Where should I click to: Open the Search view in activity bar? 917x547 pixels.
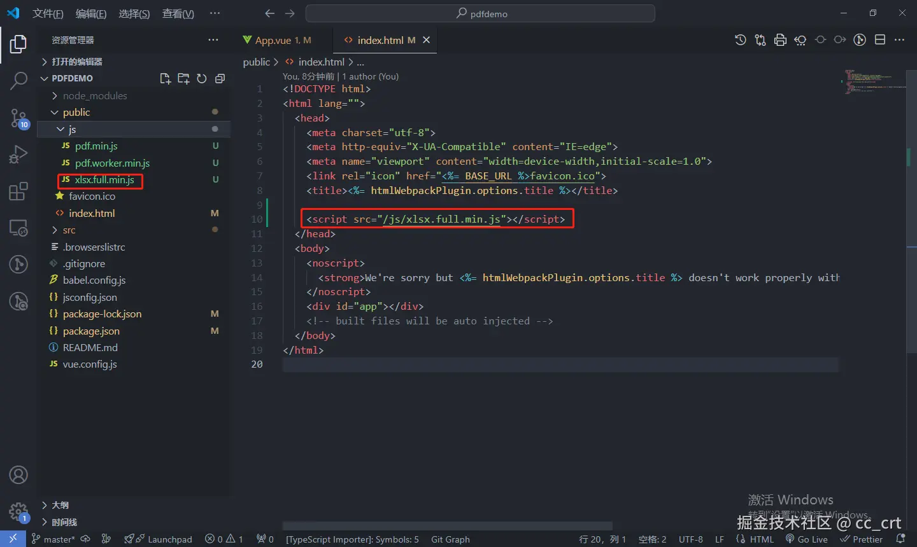[18, 81]
